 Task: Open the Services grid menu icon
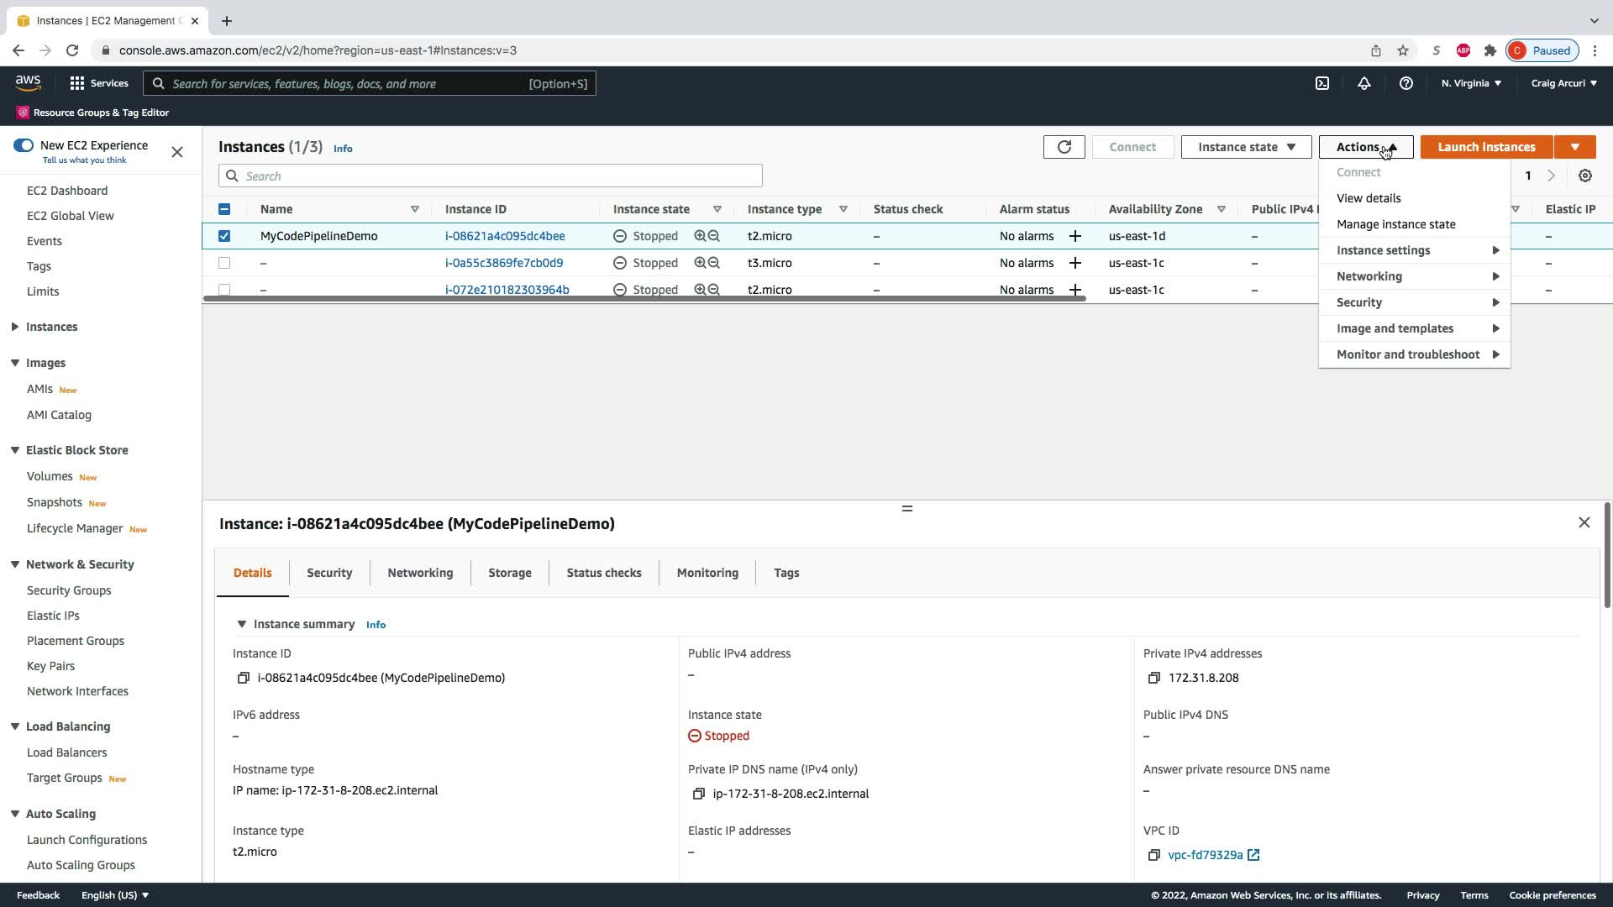(x=77, y=83)
